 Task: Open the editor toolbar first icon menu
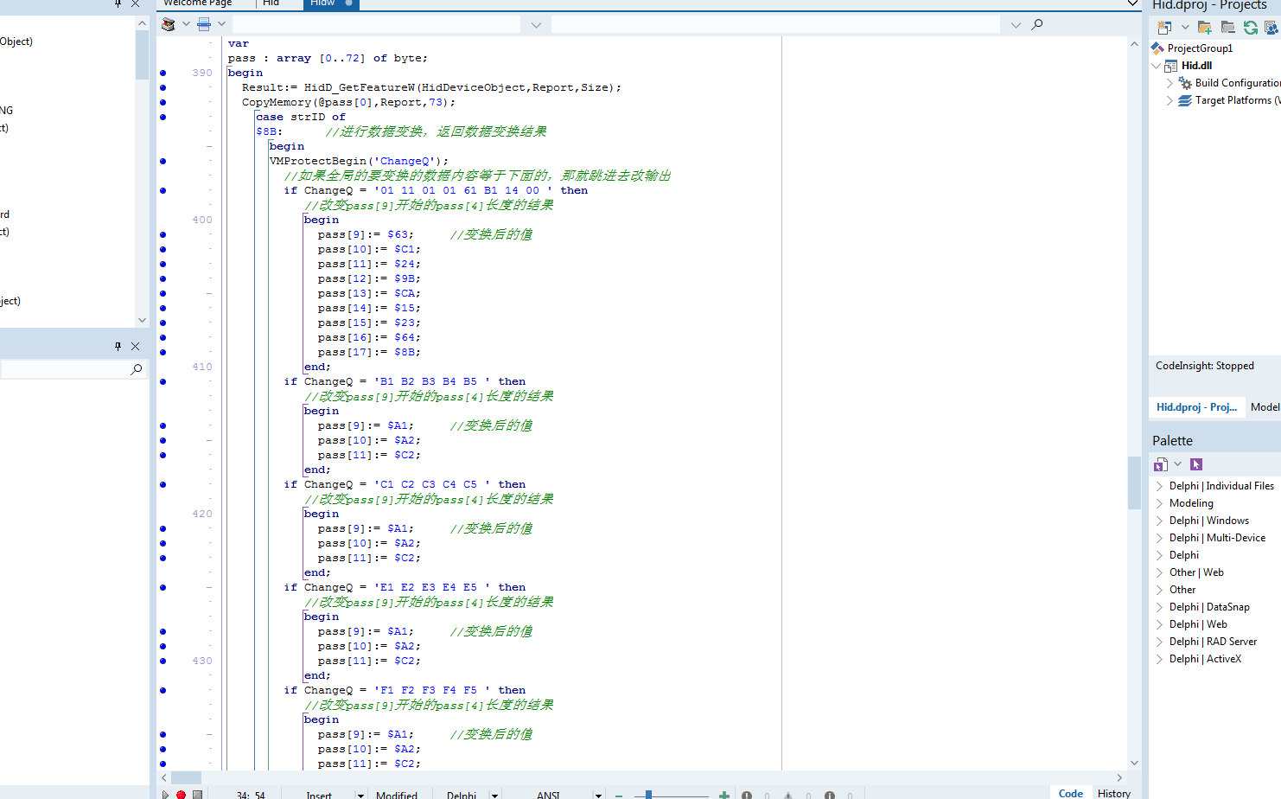(169, 24)
